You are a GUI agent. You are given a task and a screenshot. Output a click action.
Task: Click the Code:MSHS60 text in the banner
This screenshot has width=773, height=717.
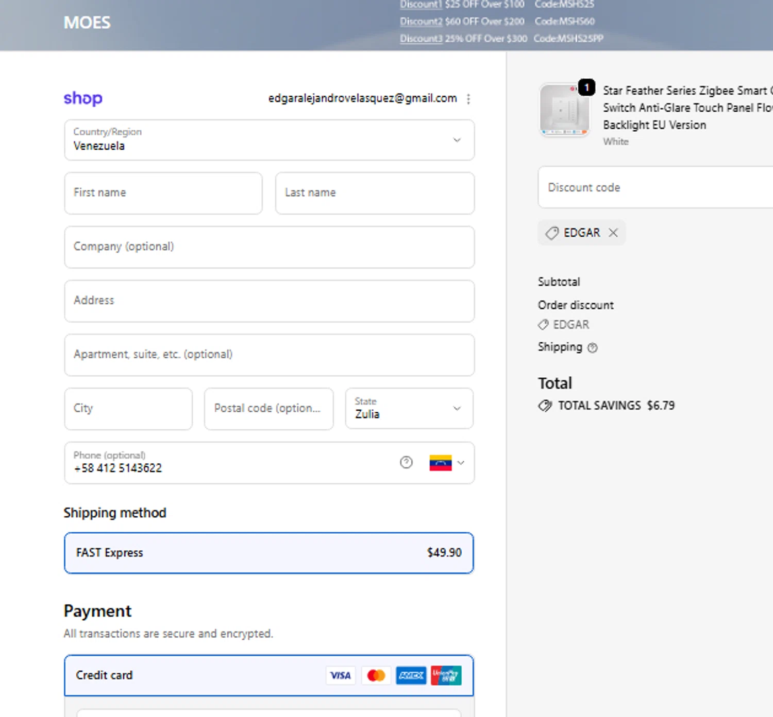tap(565, 22)
